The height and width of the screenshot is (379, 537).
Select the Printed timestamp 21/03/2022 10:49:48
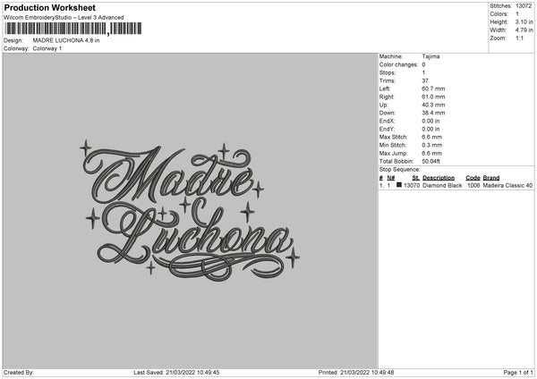click(367, 373)
